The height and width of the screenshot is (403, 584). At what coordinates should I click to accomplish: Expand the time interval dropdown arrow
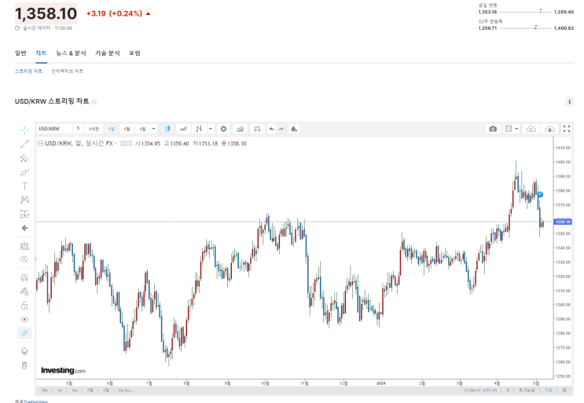tap(153, 129)
